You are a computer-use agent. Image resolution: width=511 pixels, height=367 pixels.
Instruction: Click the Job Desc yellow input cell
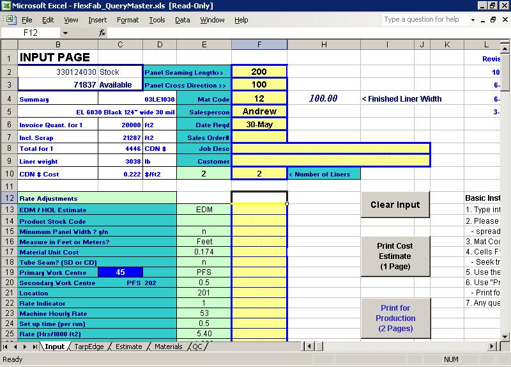point(331,148)
